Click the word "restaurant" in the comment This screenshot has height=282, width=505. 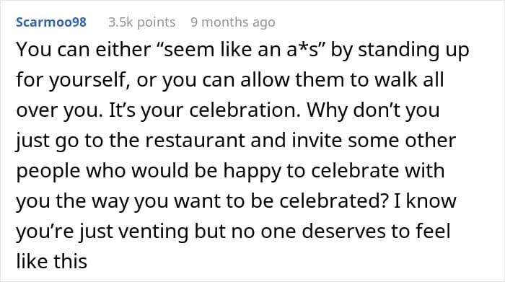coord(195,141)
